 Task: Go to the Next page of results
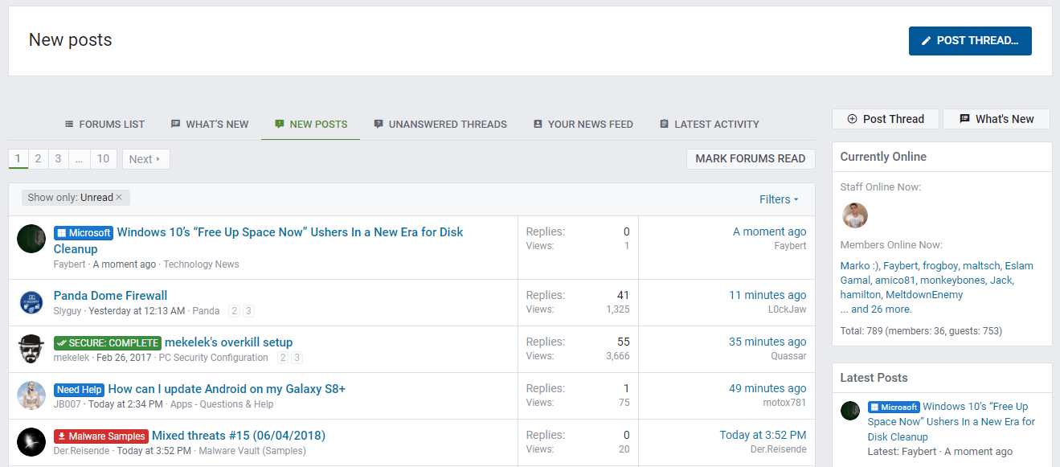145,159
